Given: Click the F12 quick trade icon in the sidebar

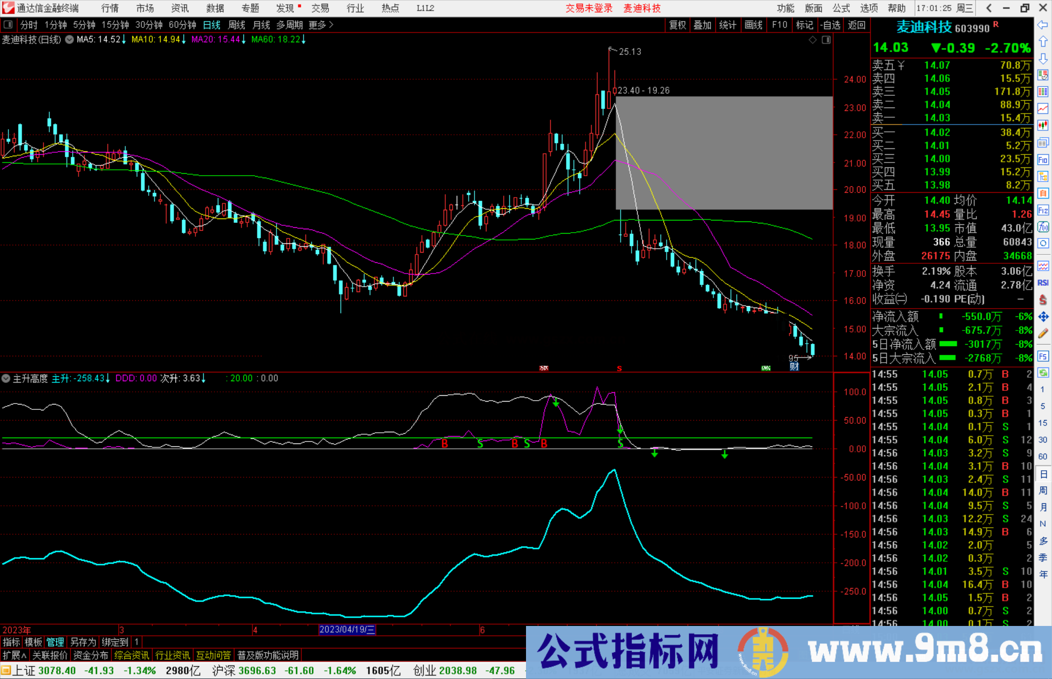Looking at the screenshot, I should [x=1043, y=210].
